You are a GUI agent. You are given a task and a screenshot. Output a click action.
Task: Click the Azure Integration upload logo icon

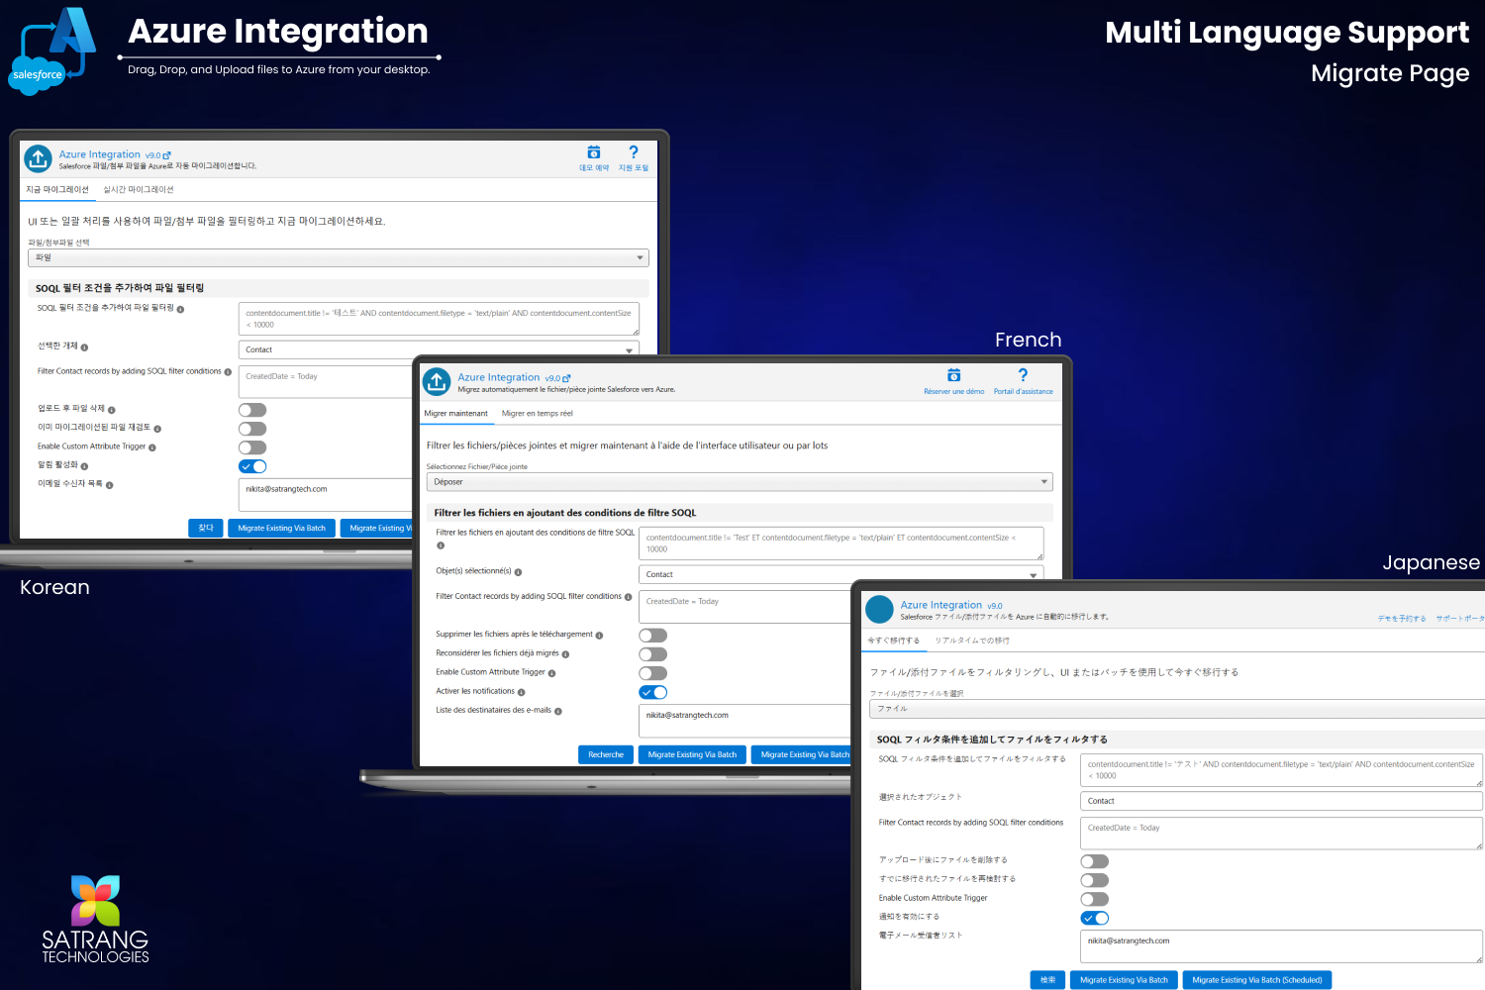click(37, 158)
